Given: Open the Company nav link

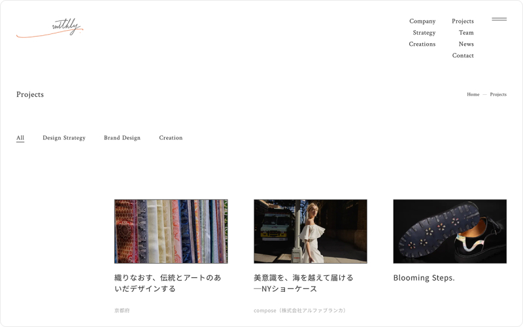Looking at the screenshot, I should pyautogui.click(x=422, y=22).
